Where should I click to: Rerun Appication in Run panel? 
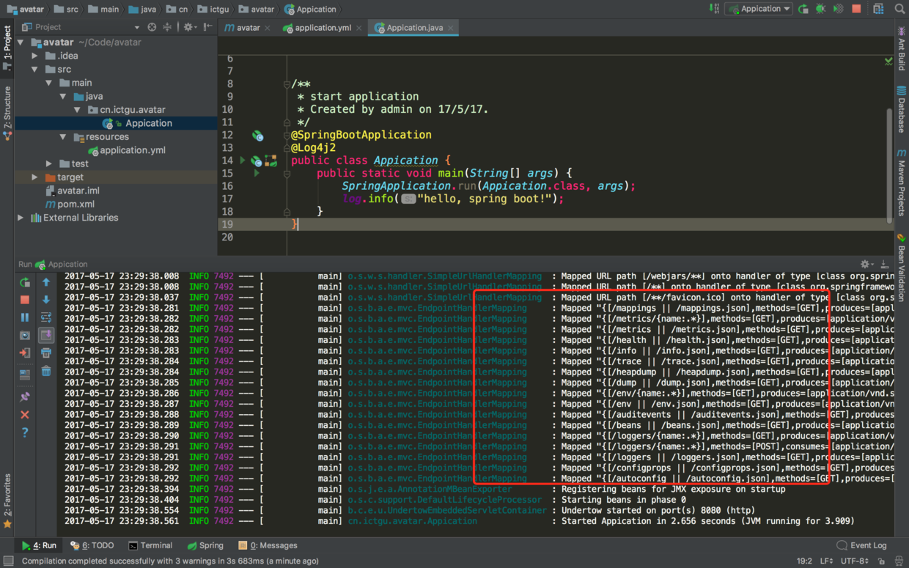coord(25,282)
